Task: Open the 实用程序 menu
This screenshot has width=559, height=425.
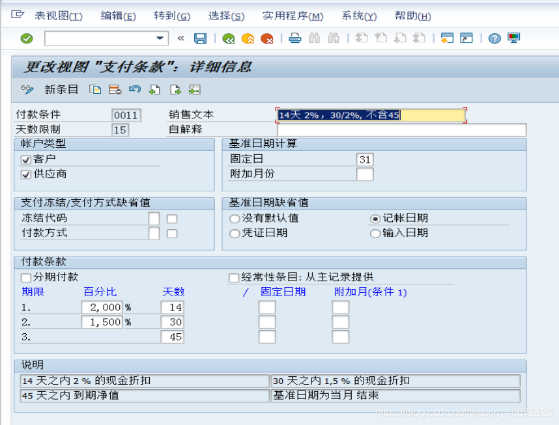Action: (x=293, y=16)
